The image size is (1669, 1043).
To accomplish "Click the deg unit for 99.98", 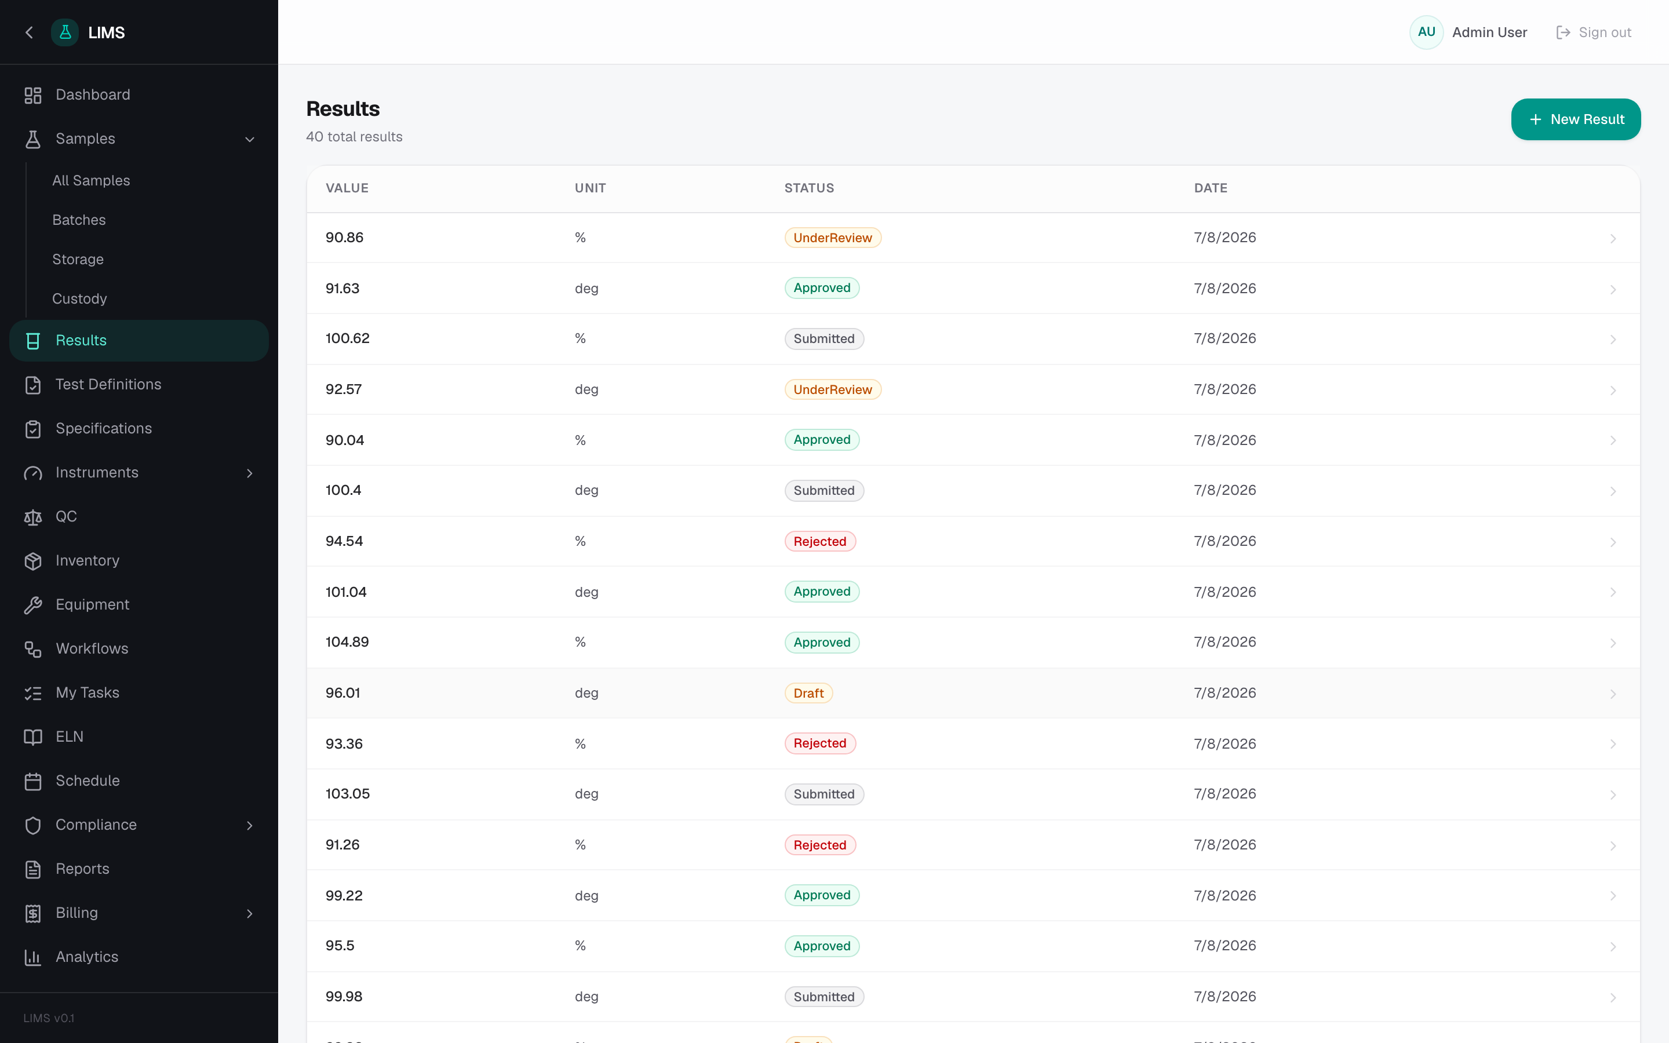I will click(586, 997).
